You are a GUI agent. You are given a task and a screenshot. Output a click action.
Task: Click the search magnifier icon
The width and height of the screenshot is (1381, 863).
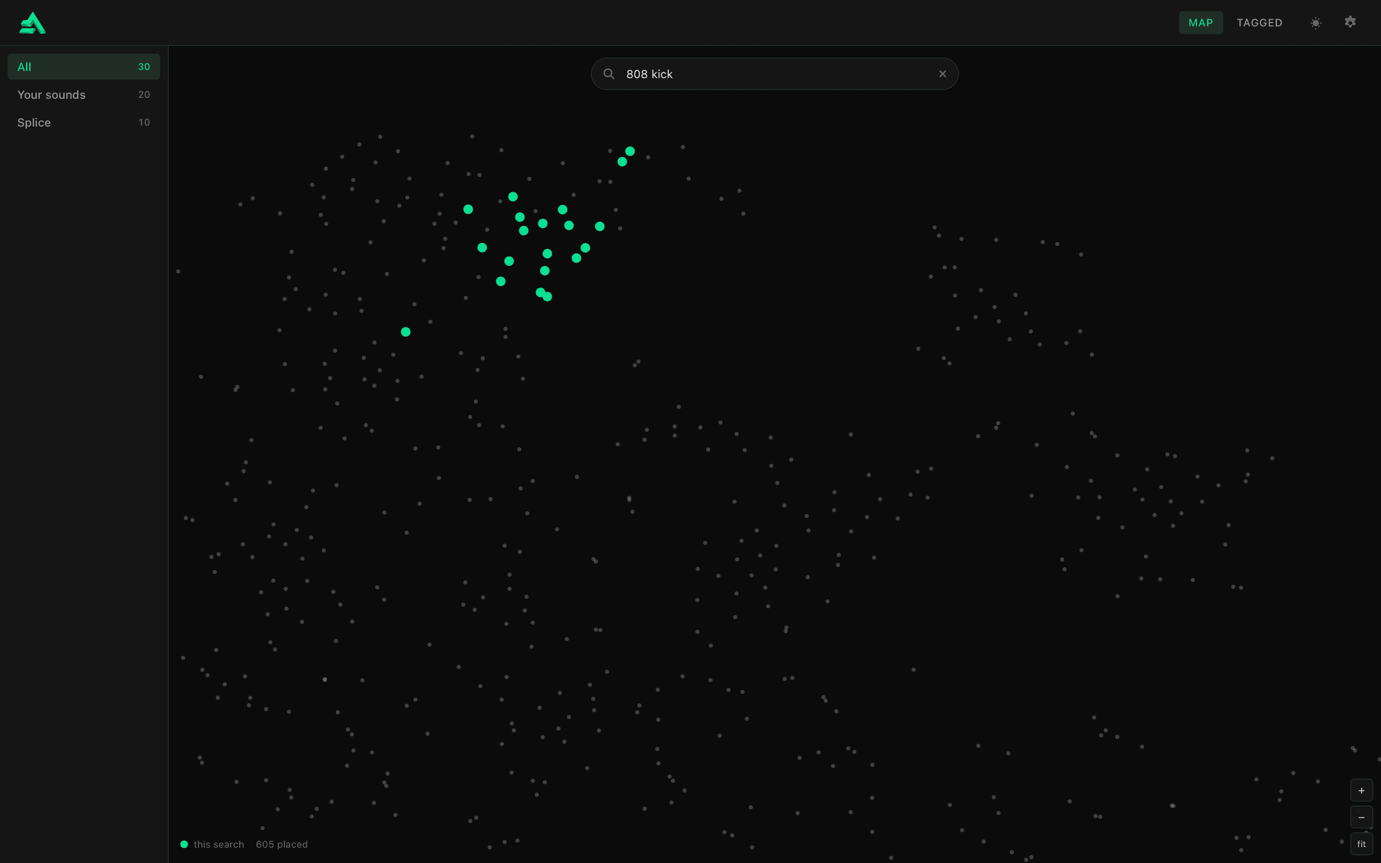609,74
